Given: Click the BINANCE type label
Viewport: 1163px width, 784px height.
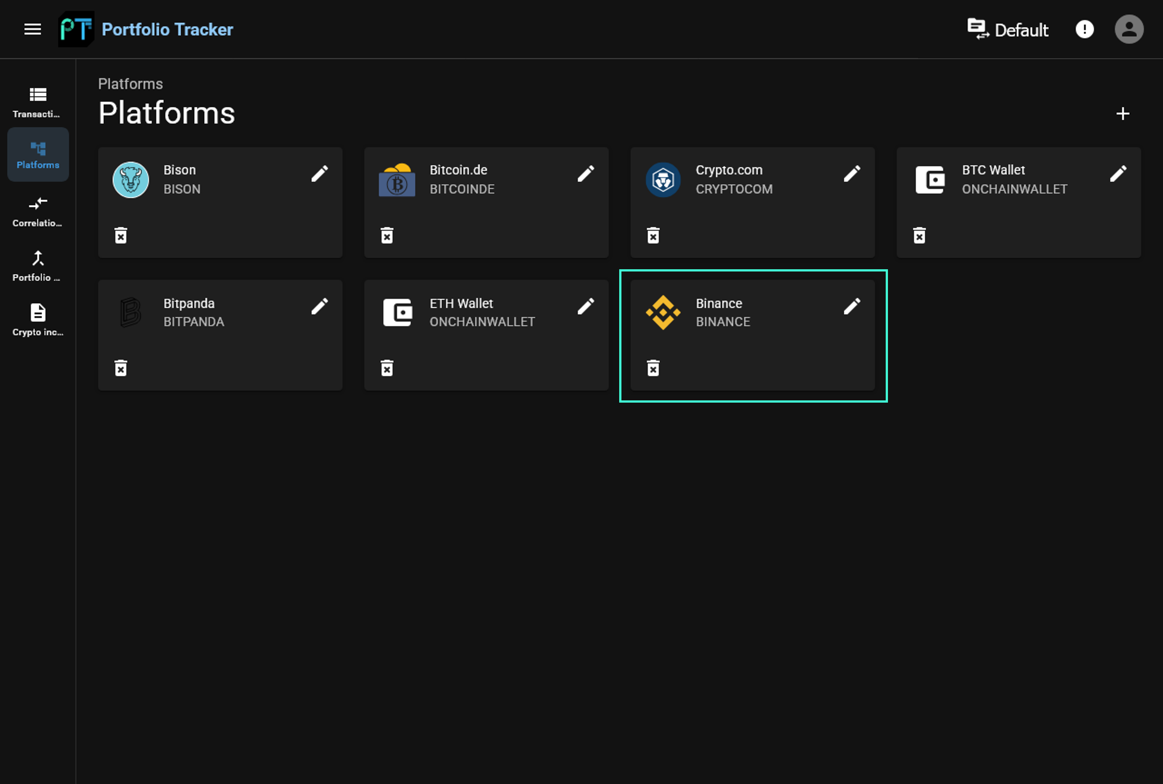Looking at the screenshot, I should (723, 322).
